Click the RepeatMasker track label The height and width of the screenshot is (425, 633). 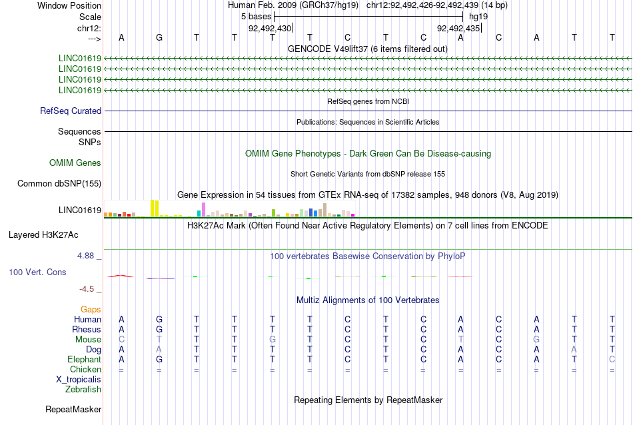(73, 409)
